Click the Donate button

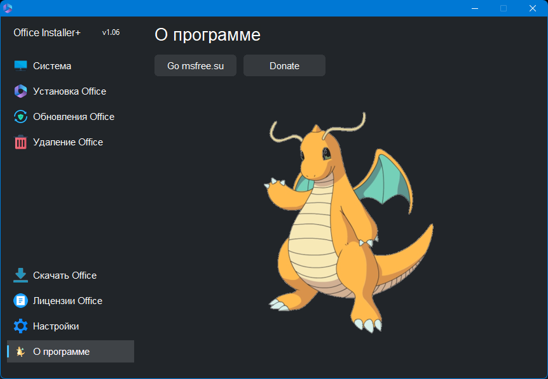(284, 65)
